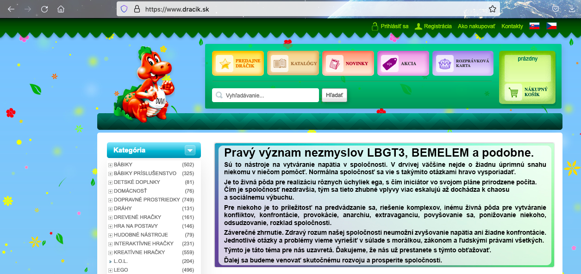Click the green lock icon beside Prihlásiť sa
The image size is (581, 274).
click(375, 26)
